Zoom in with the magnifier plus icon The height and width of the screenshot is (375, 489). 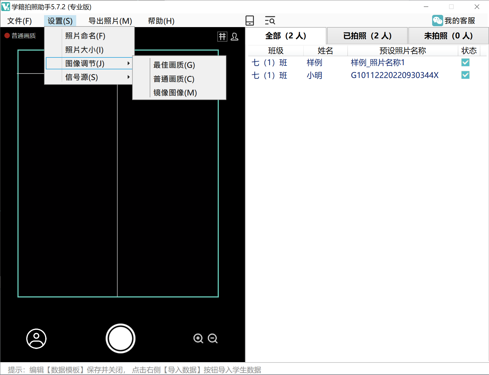click(198, 338)
